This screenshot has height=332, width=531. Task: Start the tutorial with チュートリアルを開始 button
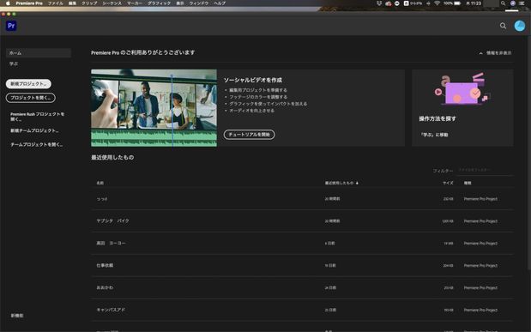tap(249, 135)
